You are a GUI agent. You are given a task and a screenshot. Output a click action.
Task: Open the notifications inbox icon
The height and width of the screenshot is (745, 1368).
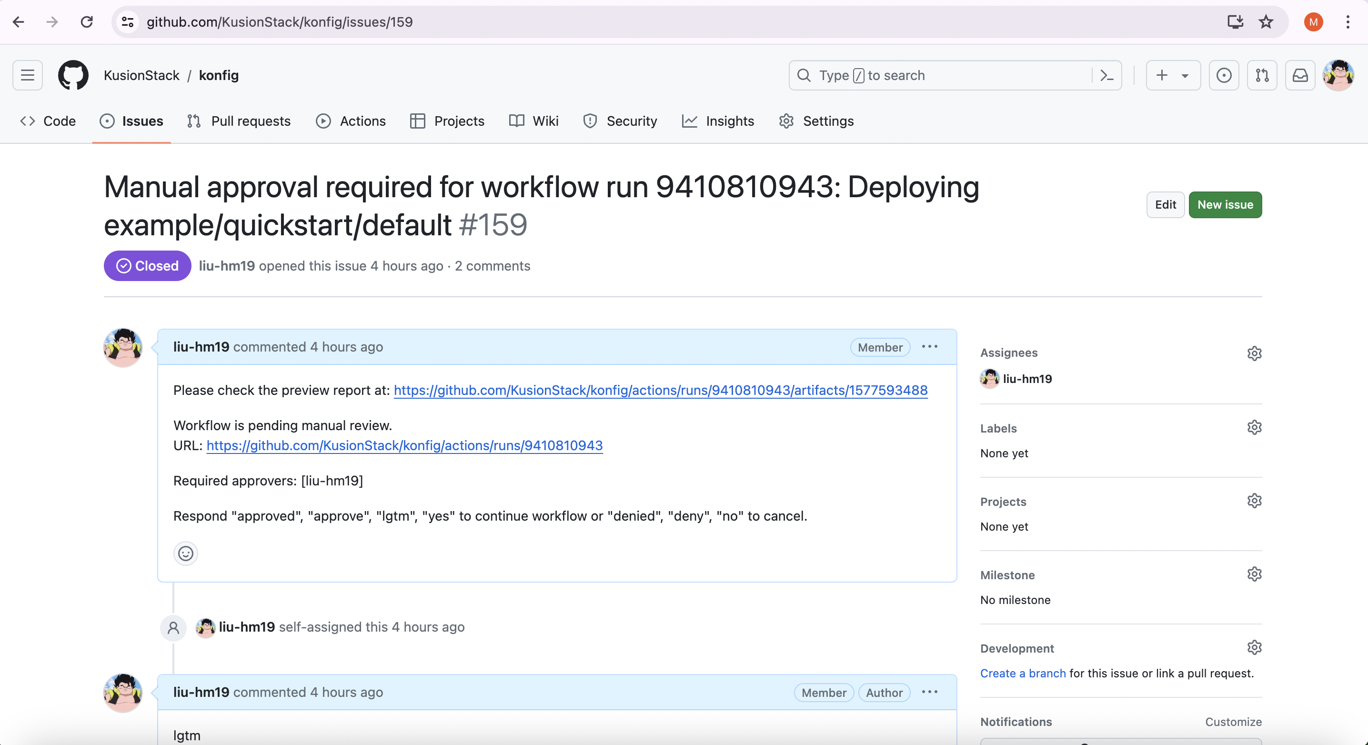pos(1299,75)
